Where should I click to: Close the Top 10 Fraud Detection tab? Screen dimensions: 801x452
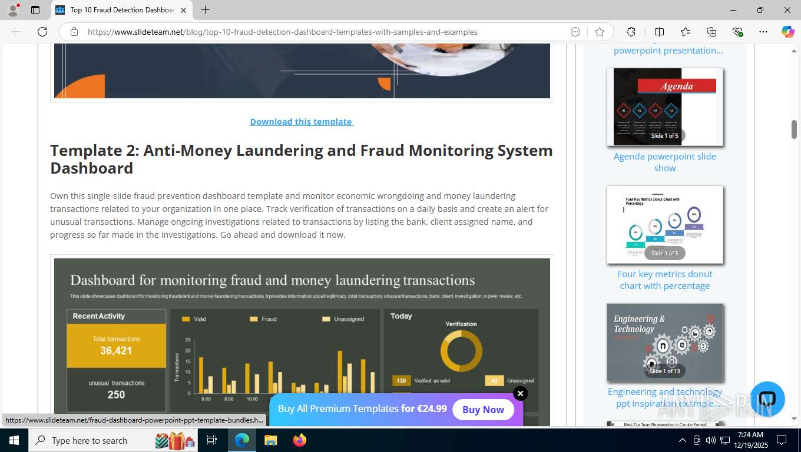pyautogui.click(x=183, y=10)
